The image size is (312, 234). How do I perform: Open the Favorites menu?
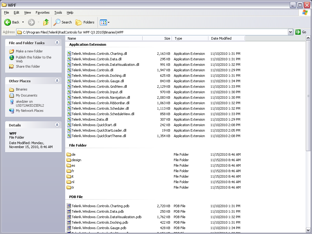tap(42, 12)
